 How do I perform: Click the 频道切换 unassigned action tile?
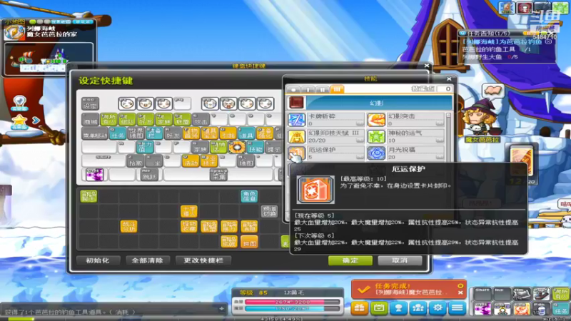(x=269, y=211)
